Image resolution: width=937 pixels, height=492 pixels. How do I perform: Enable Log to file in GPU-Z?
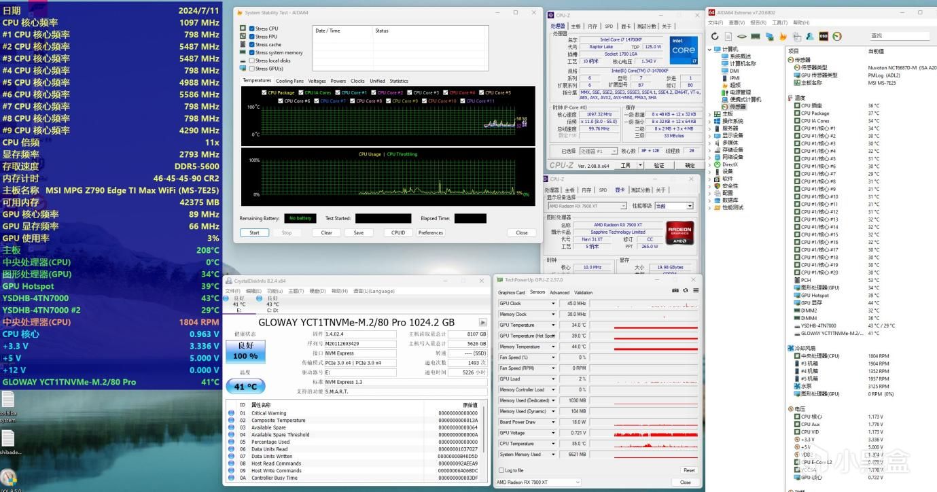[x=501, y=470]
